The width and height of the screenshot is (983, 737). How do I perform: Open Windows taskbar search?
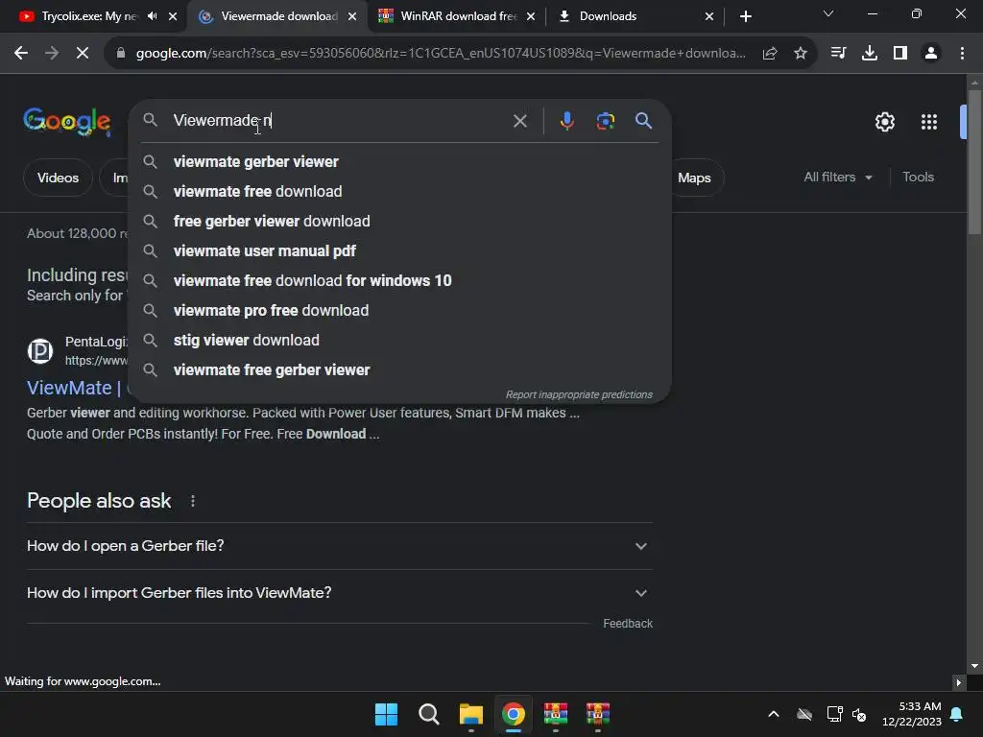click(x=429, y=714)
